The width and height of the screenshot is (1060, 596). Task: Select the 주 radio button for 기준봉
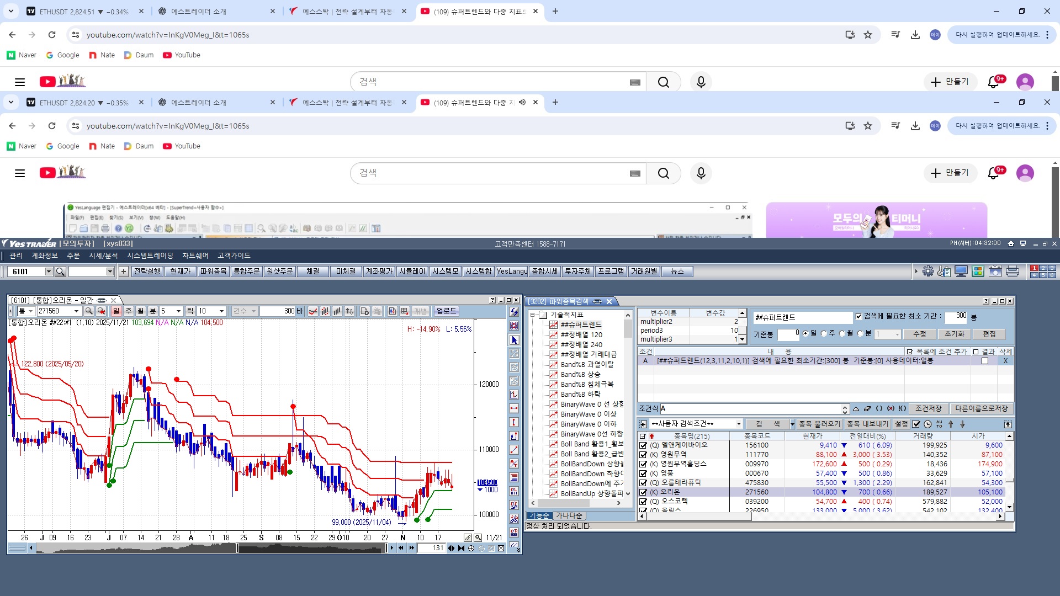tap(824, 334)
